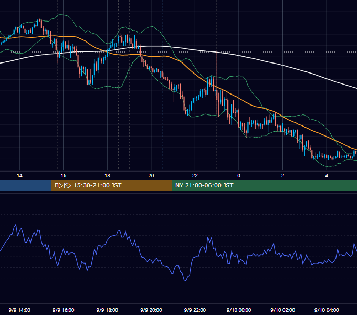Click the 9/9 20:00 time label

point(151,310)
